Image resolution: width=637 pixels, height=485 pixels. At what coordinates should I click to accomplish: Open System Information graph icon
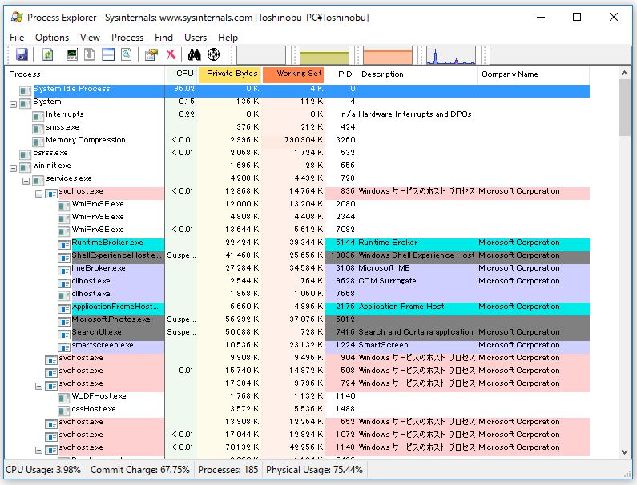click(72, 54)
